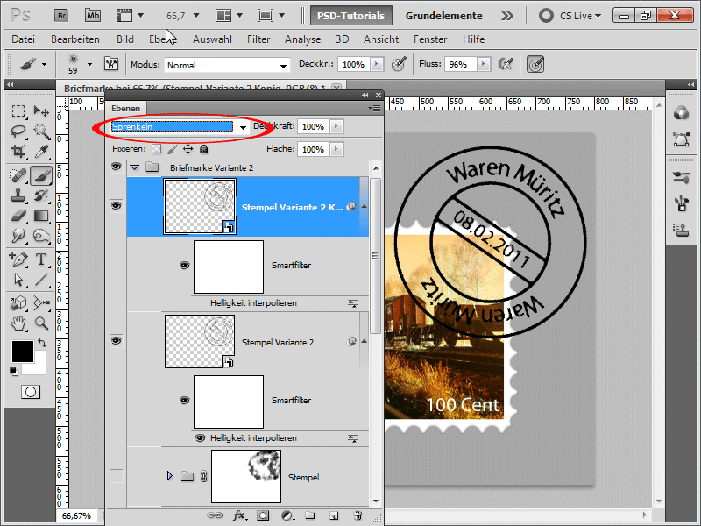Collapse the Briefmarke Variante 2 group
The image size is (701, 526).
135,167
